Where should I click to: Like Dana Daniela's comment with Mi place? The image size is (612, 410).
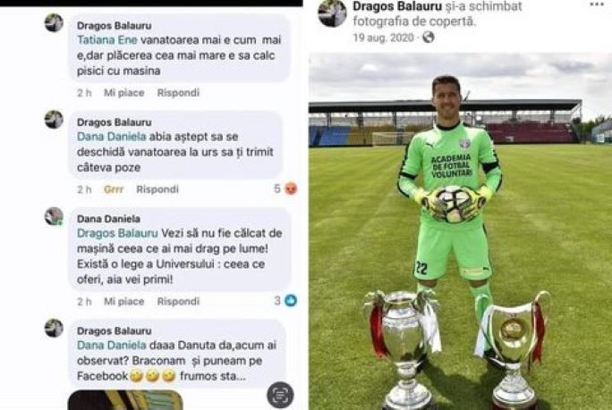[123, 301]
